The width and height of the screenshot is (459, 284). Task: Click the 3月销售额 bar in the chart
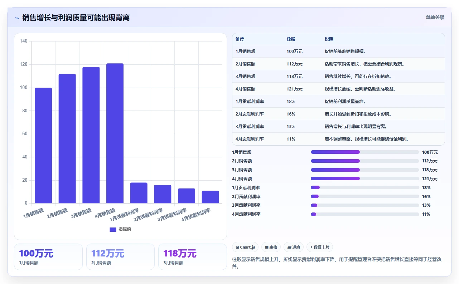[91, 135]
